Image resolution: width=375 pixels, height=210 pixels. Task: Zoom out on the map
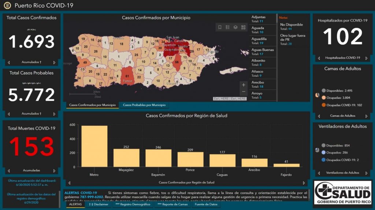coord(244,92)
